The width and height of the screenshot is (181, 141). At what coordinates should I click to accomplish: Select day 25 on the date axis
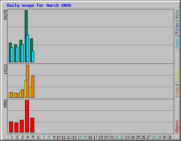click(138, 137)
